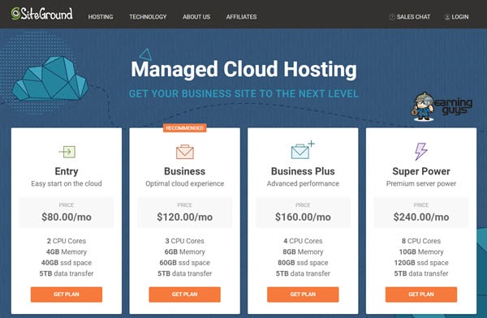
Task: Click '8 CPU Cores' in Super Power
Action: pyautogui.click(x=421, y=241)
